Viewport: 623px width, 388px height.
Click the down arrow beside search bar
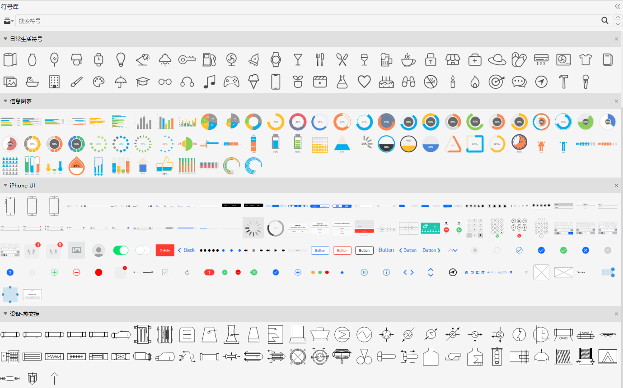[618, 24]
